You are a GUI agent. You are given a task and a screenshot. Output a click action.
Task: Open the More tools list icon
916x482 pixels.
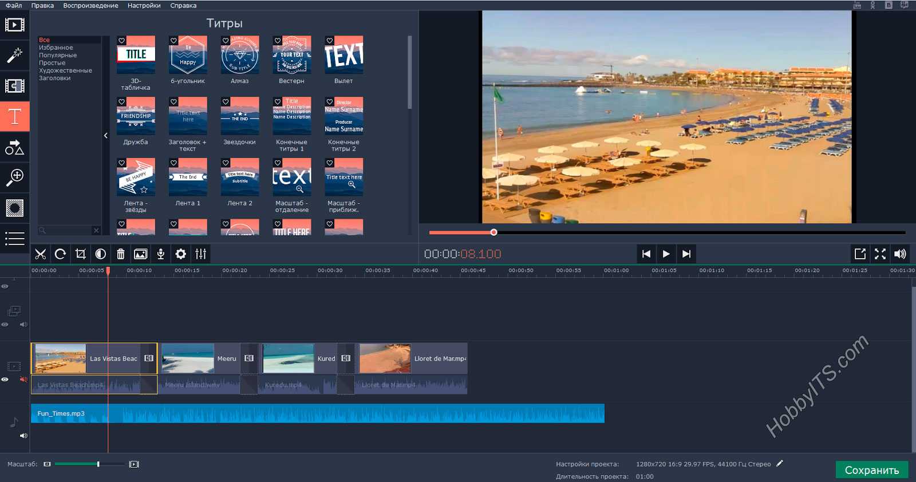pos(15,238)
